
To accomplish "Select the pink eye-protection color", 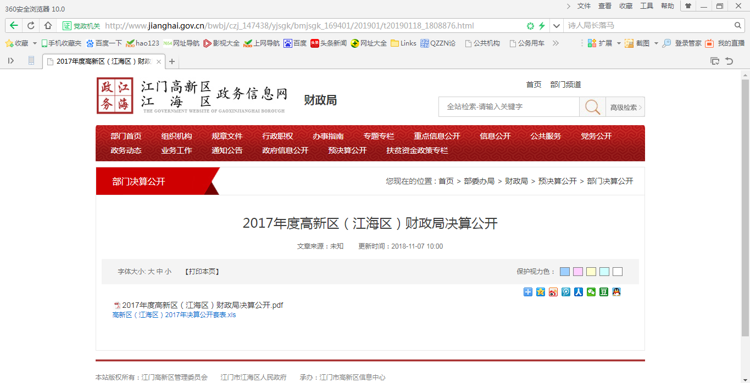I will point(578,272).
